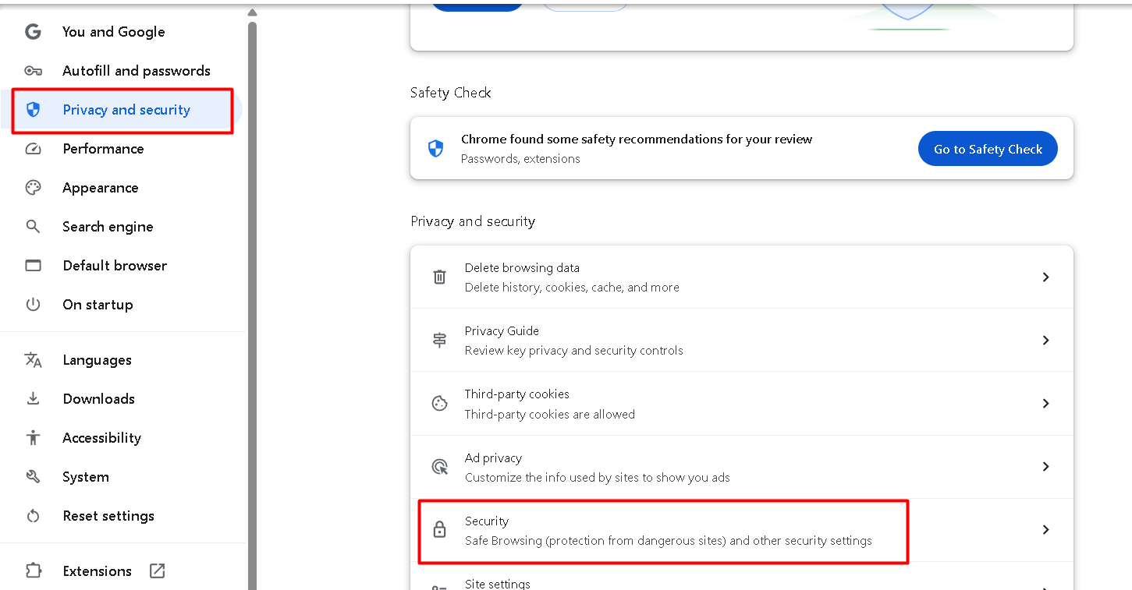Open Ad privacy via its right chevron
Image resolution: width=1132 pixels, height=590 pixels.
pos(1046,467)
